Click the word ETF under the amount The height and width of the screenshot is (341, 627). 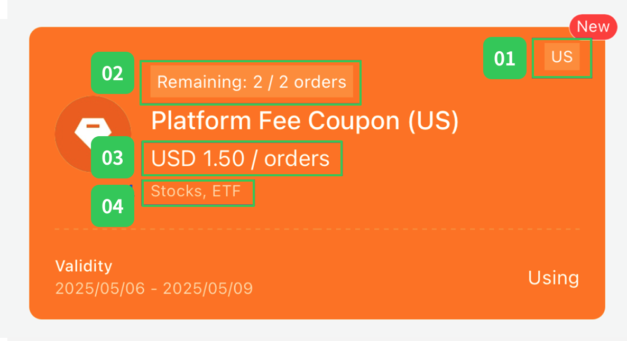tap(226, 191)
